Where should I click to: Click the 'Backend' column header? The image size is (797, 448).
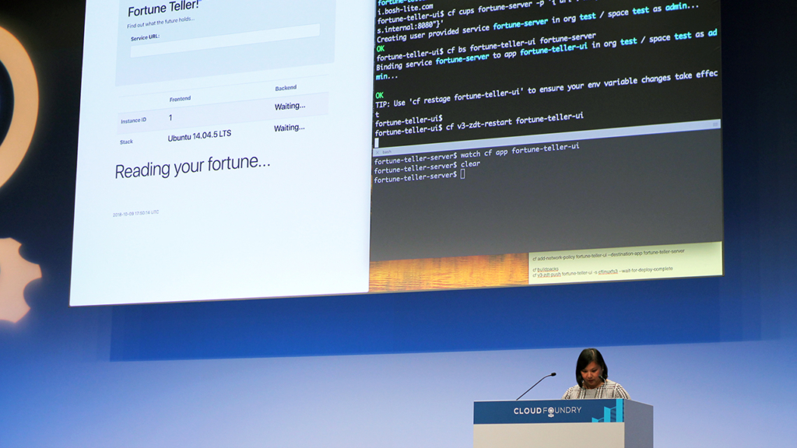pos(286,88)
